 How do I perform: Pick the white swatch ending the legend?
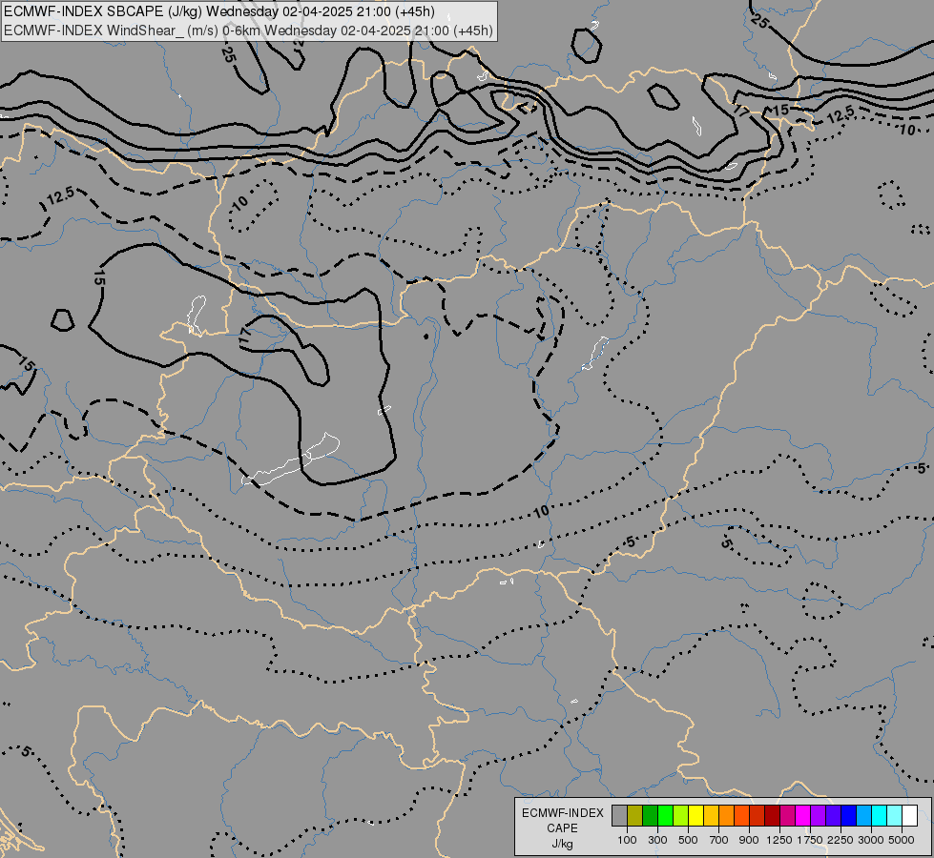tap(909, 816)
